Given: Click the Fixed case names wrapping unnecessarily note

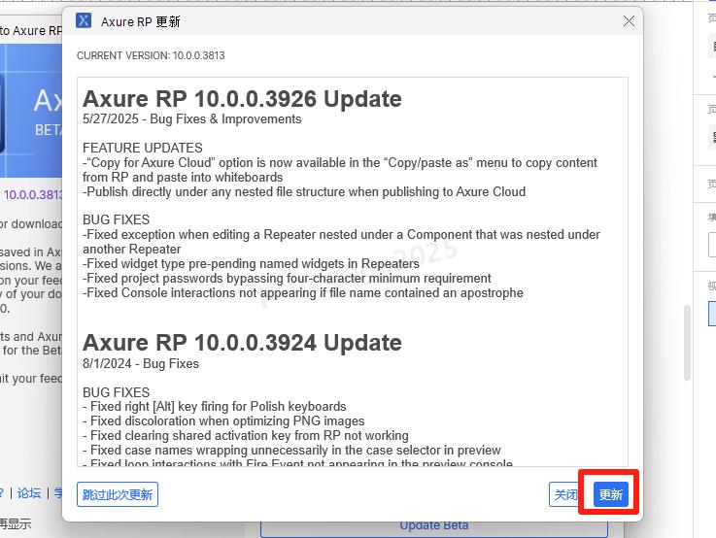Looking at the screenshot, I should point(291,450).
